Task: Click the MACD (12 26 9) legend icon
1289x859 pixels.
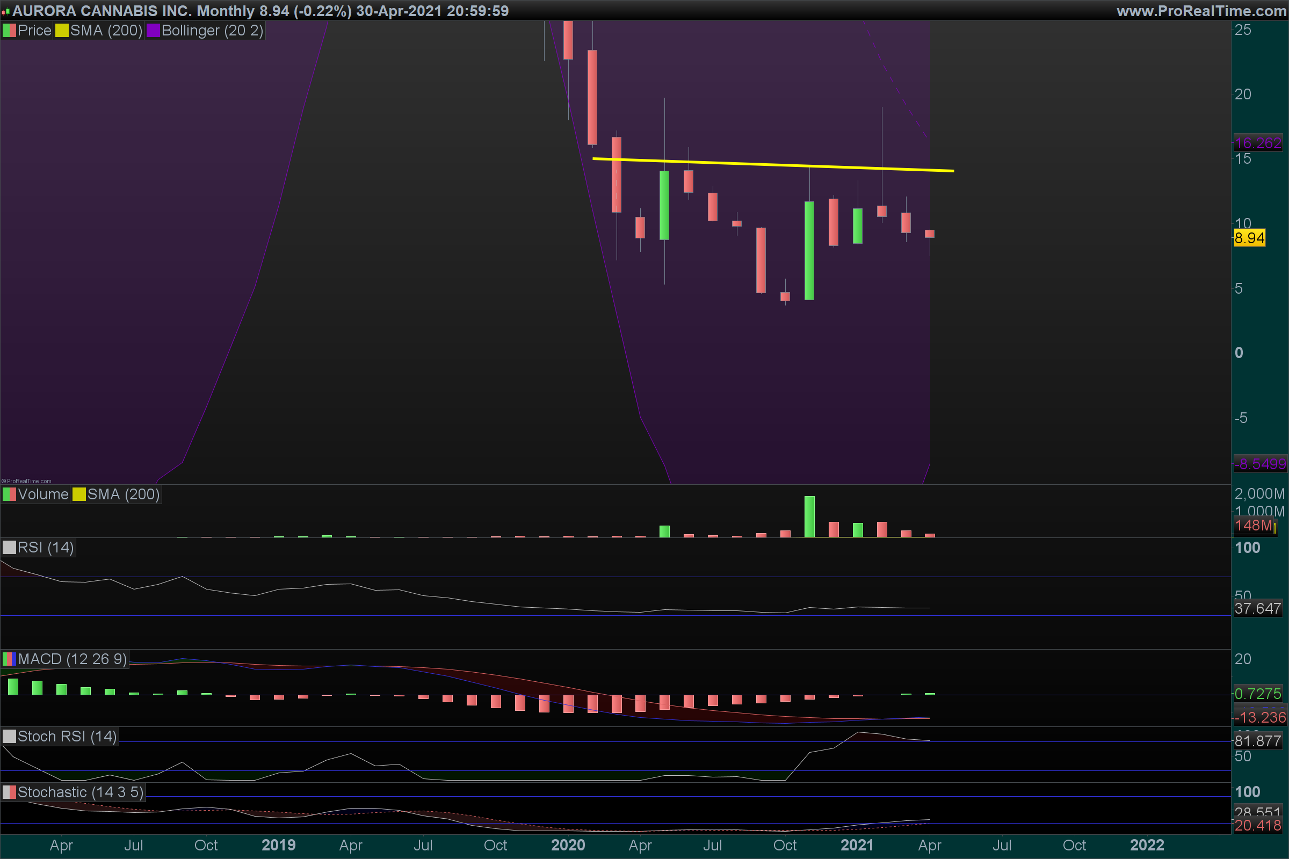Action: [x=9, y=659]
